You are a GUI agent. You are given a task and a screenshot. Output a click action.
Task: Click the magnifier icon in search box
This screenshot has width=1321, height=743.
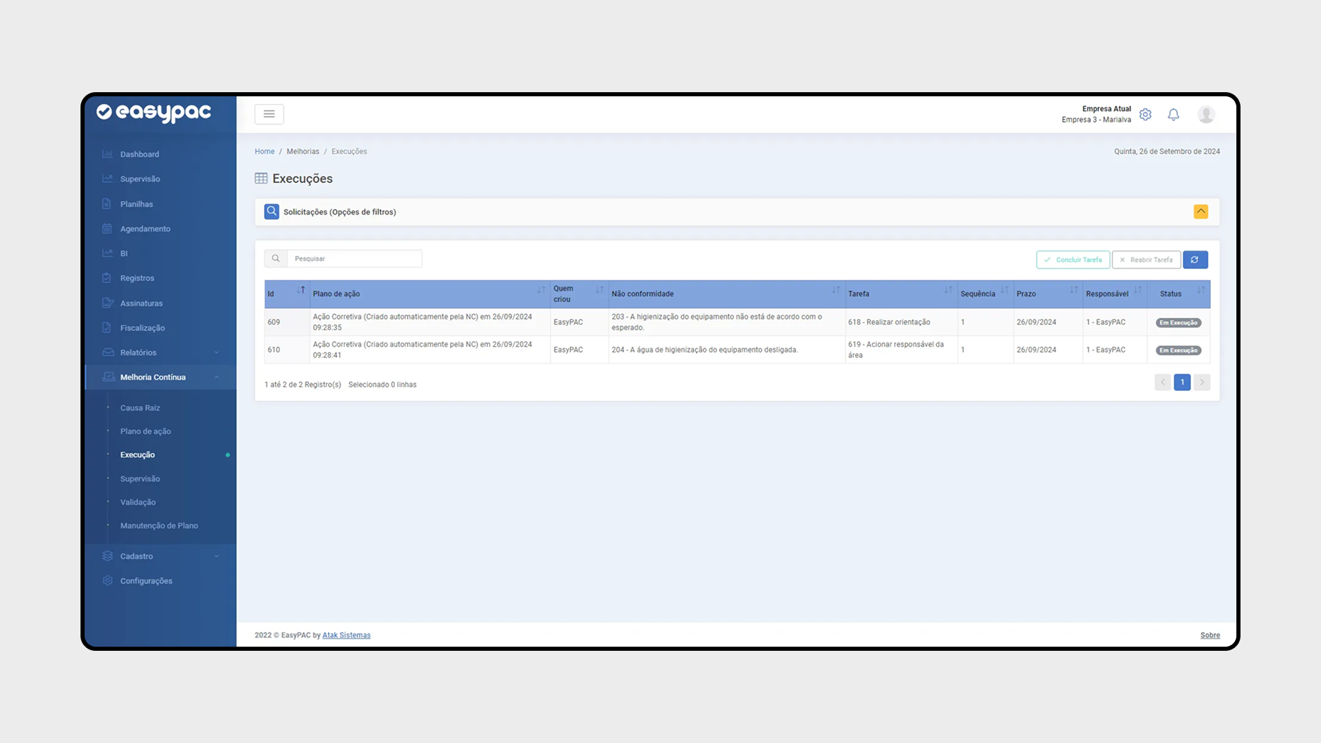point(276,259)
